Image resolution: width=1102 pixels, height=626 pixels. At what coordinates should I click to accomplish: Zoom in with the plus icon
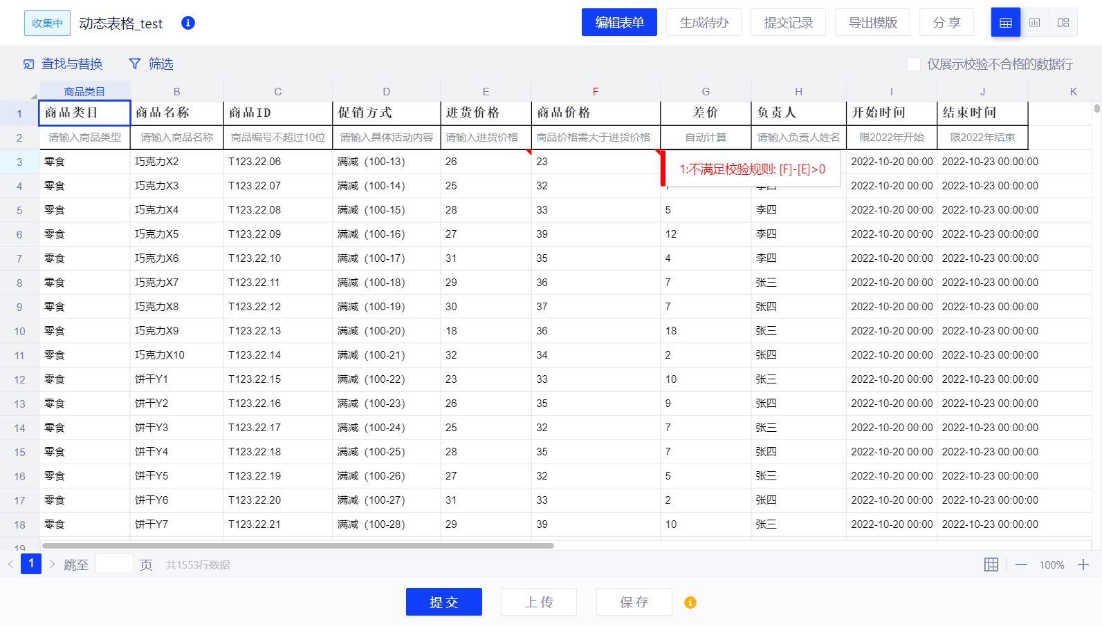[x=1083, y=565]
